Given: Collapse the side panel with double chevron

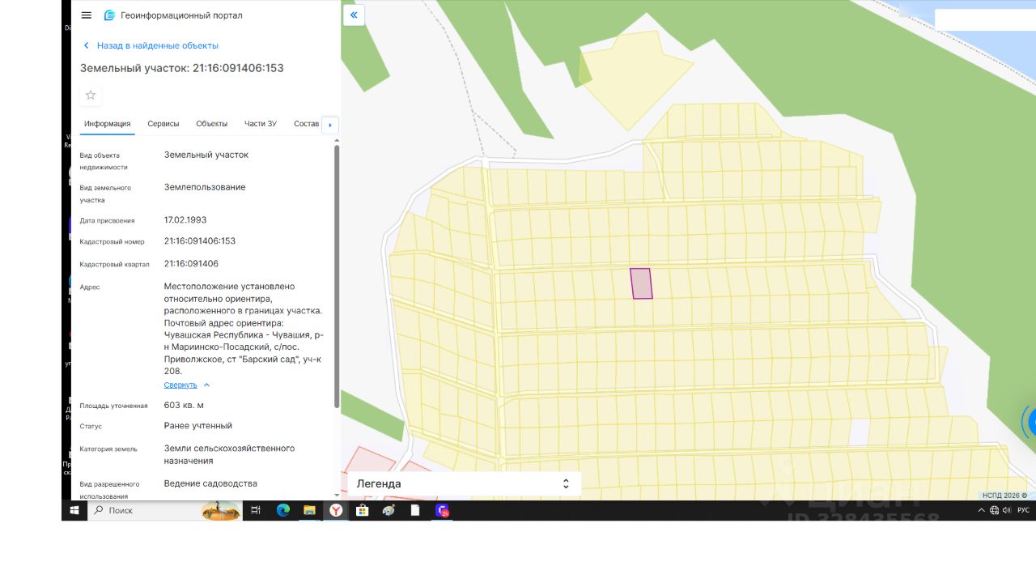Looking at the screenshot, I should point(354,15).
